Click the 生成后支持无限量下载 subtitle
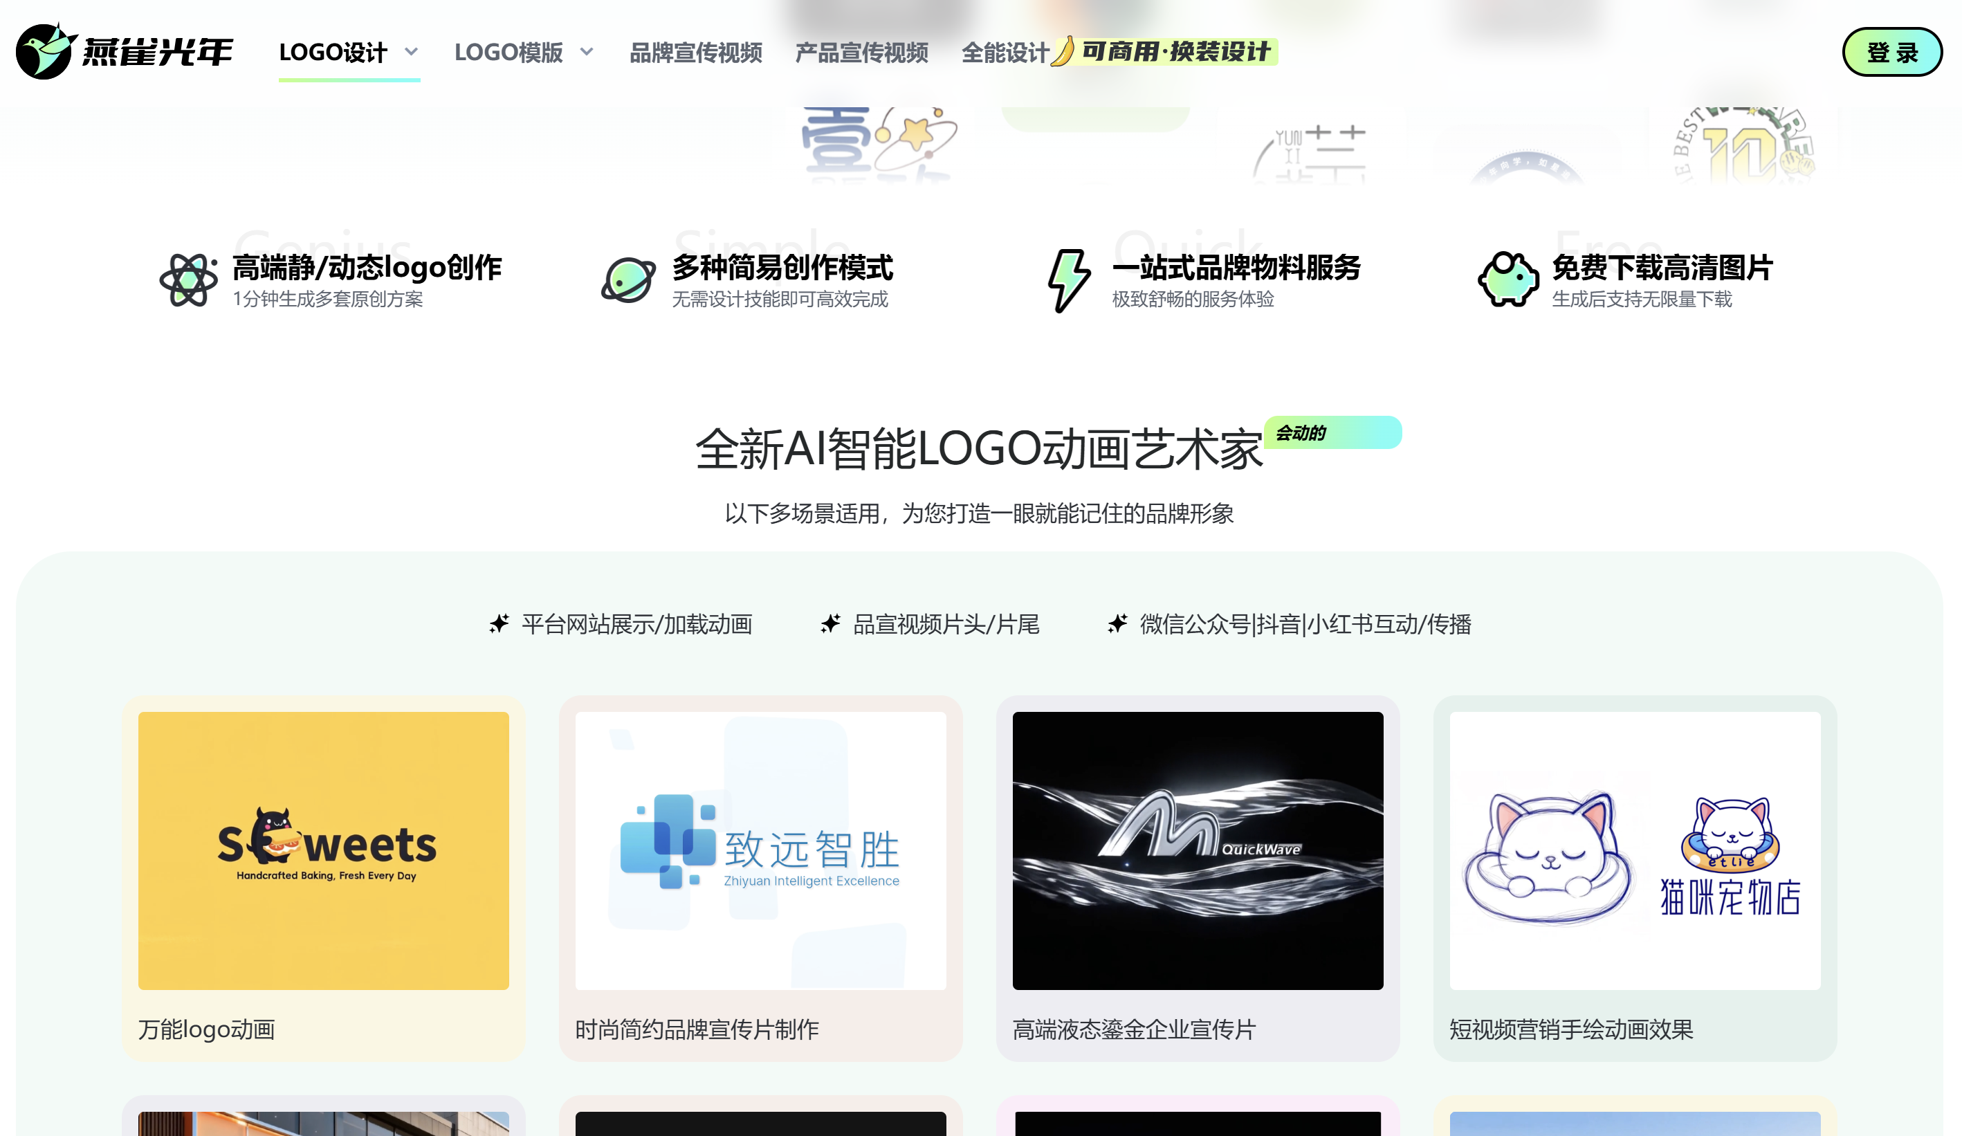 [x=1642, y=300]
